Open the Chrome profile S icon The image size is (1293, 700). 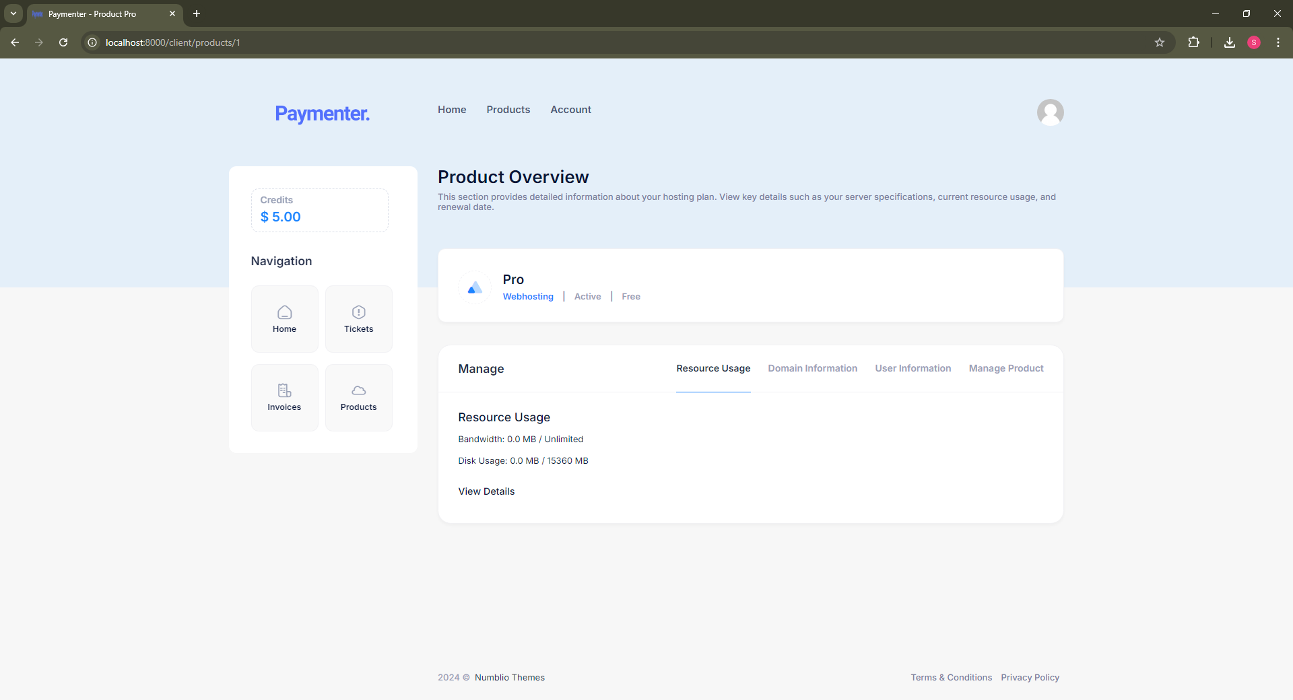(1254, 42)
